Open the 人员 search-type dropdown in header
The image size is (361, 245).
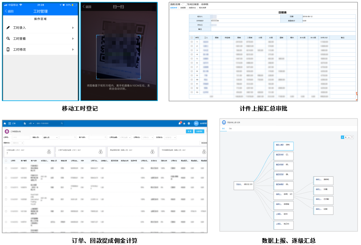(31, 123)
